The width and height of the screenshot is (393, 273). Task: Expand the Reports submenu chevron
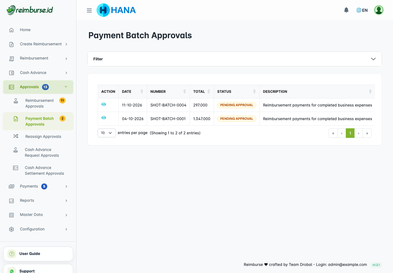(x=66, y=201)
